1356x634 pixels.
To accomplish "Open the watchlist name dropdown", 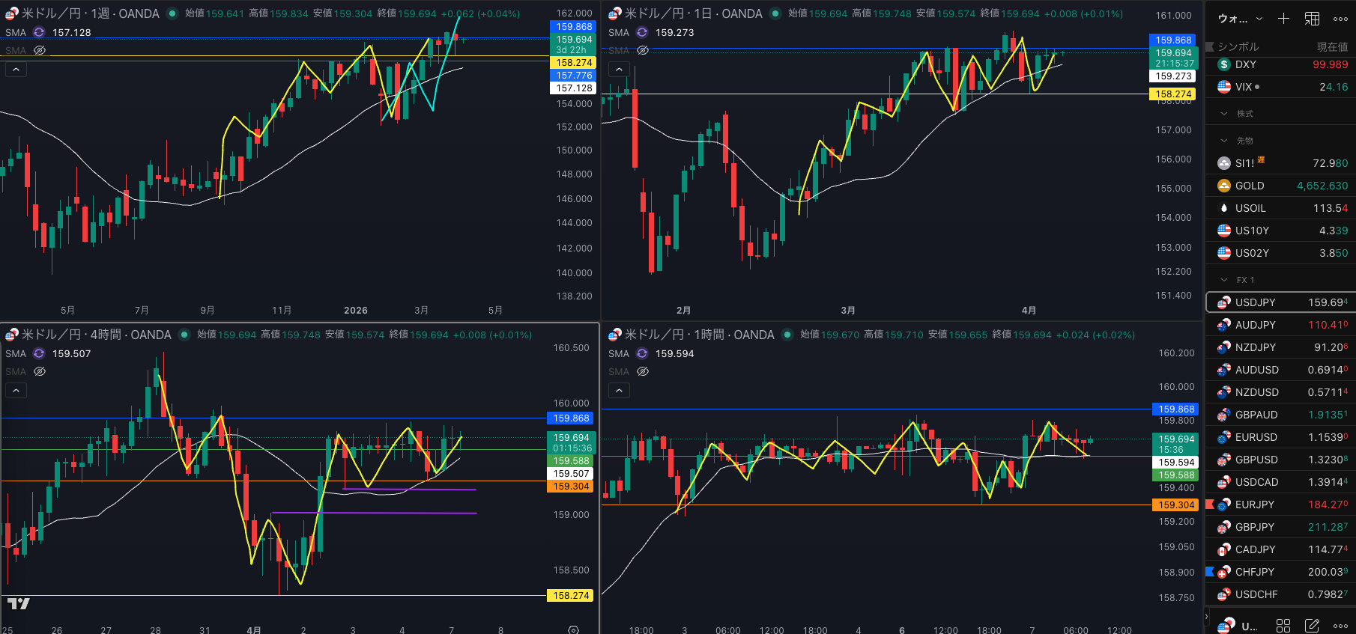I will pos(1240,19).
